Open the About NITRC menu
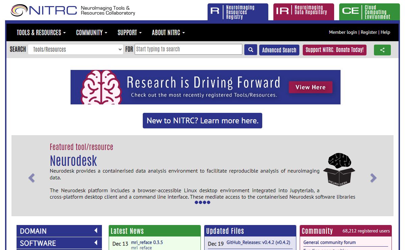The width and height of the screenshot is (405, 250). point(168,33)
